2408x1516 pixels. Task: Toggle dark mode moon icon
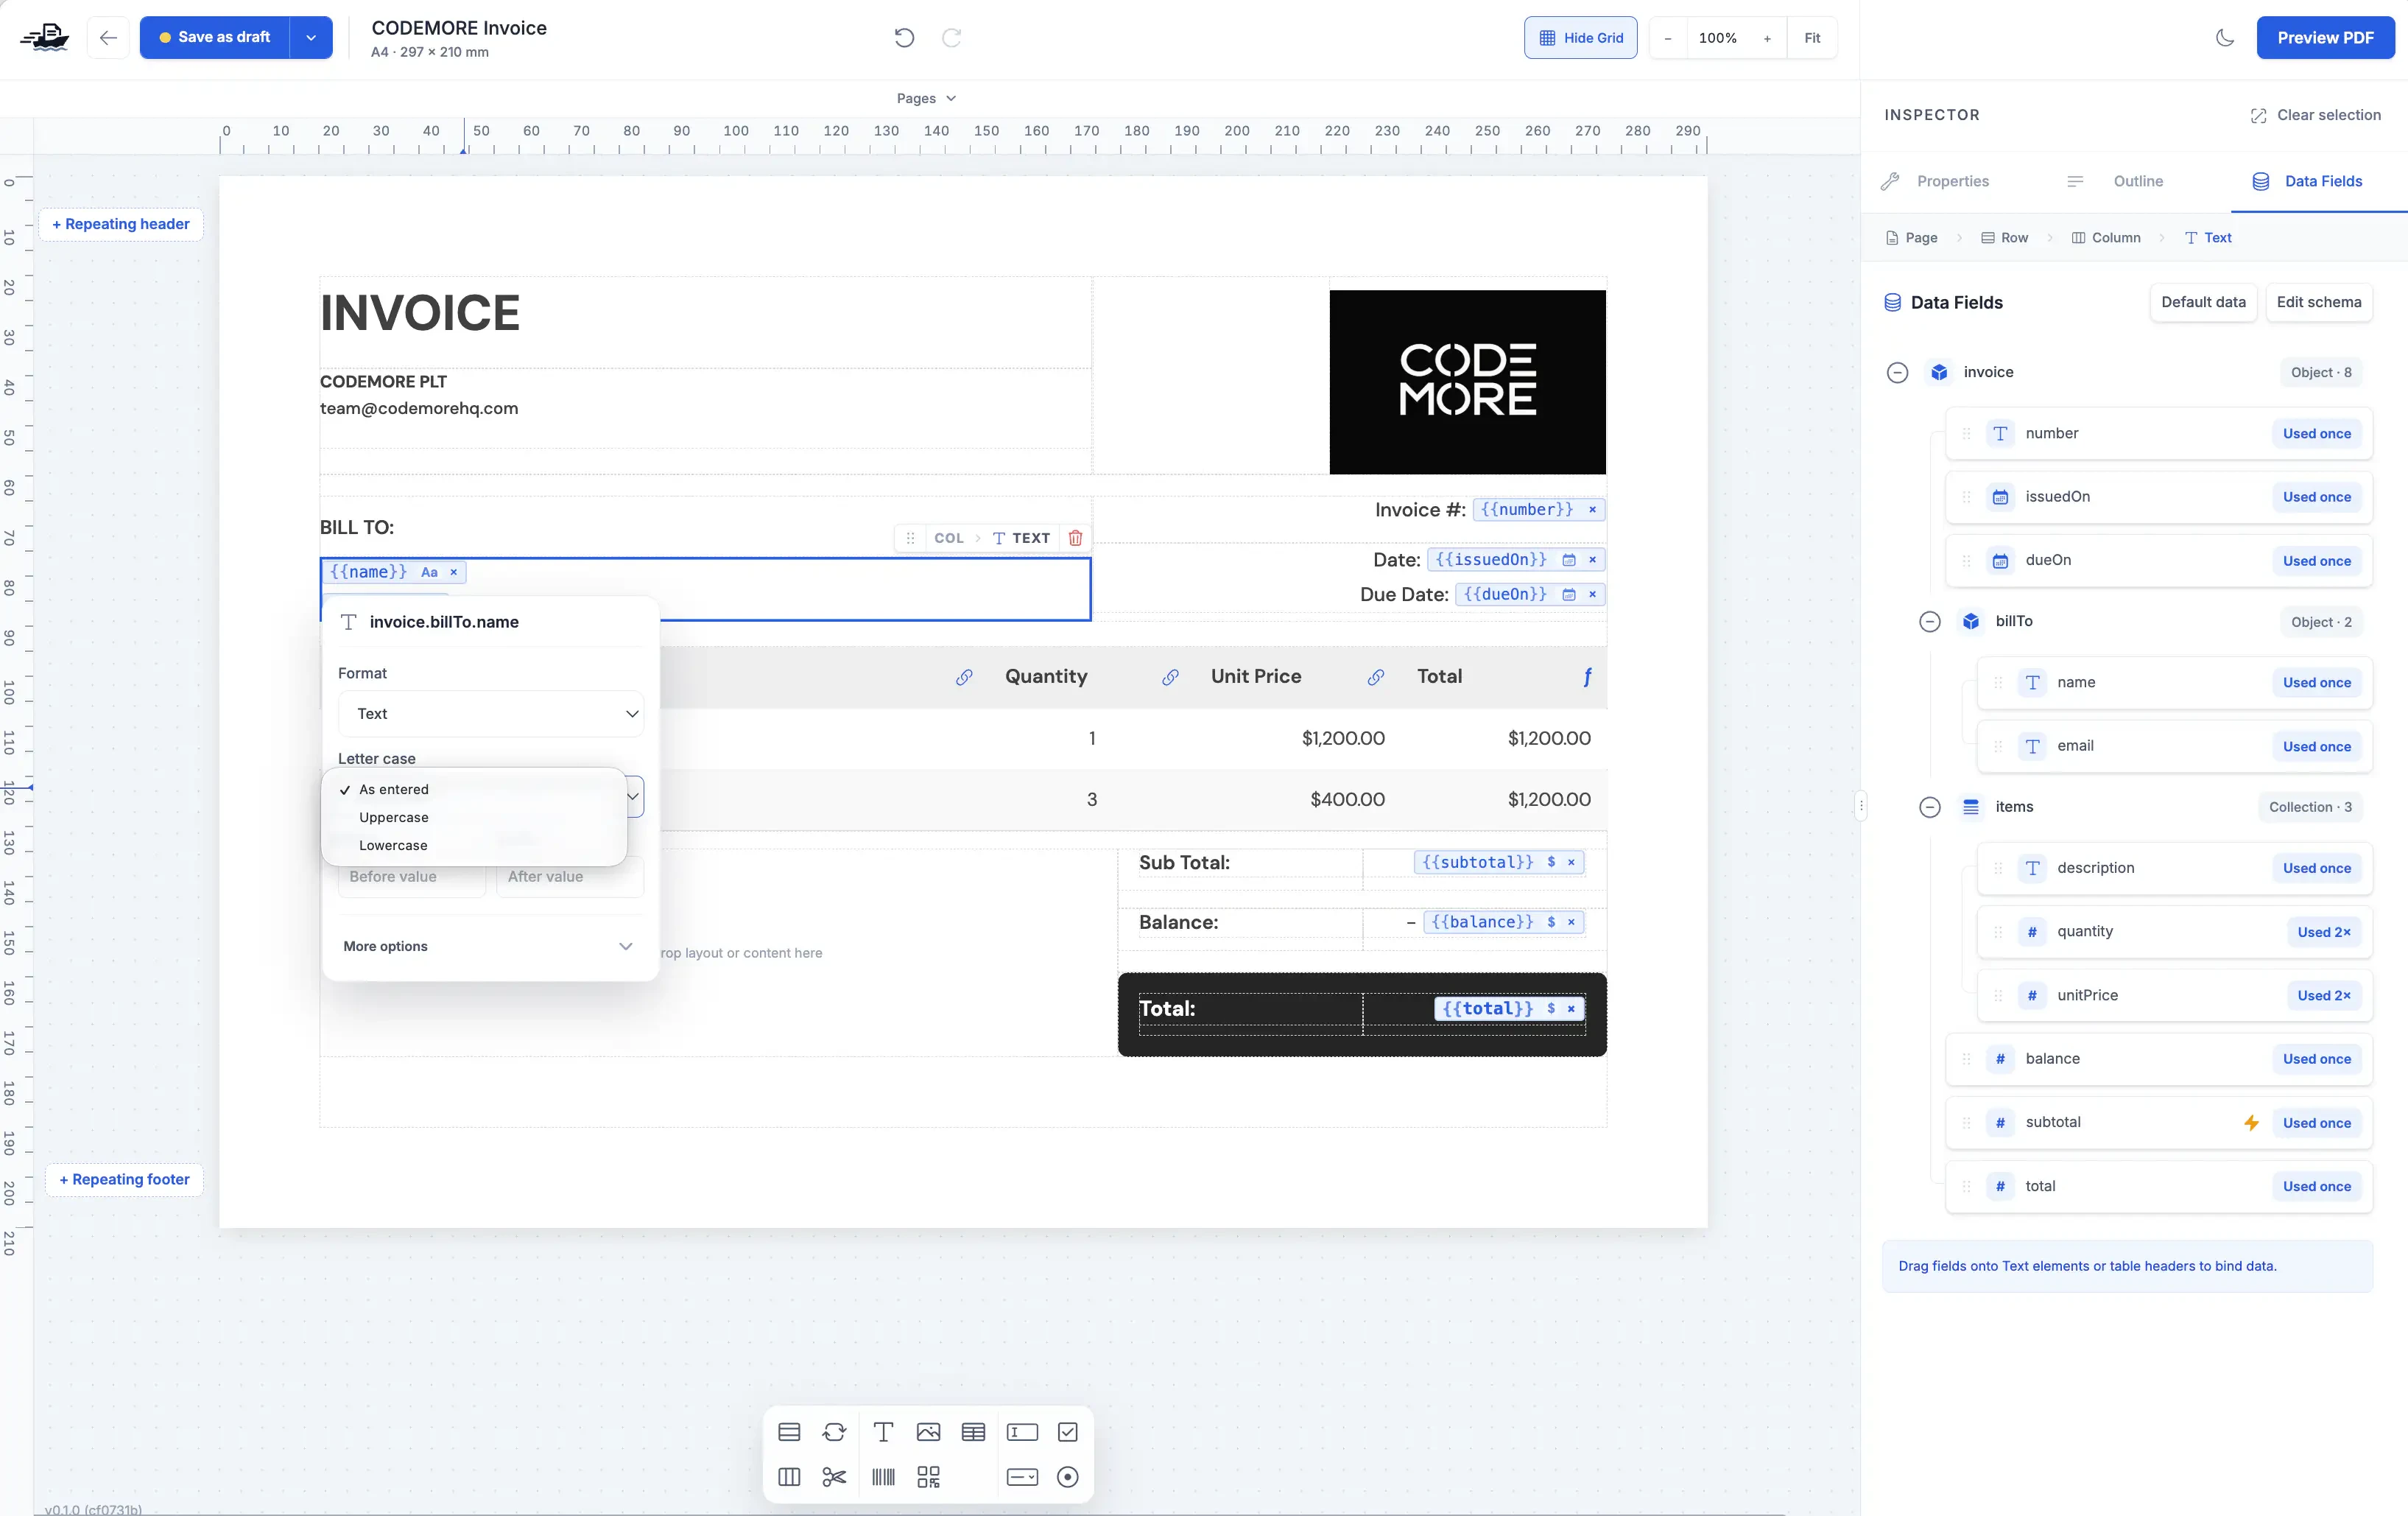click(x=2224, y=37)
